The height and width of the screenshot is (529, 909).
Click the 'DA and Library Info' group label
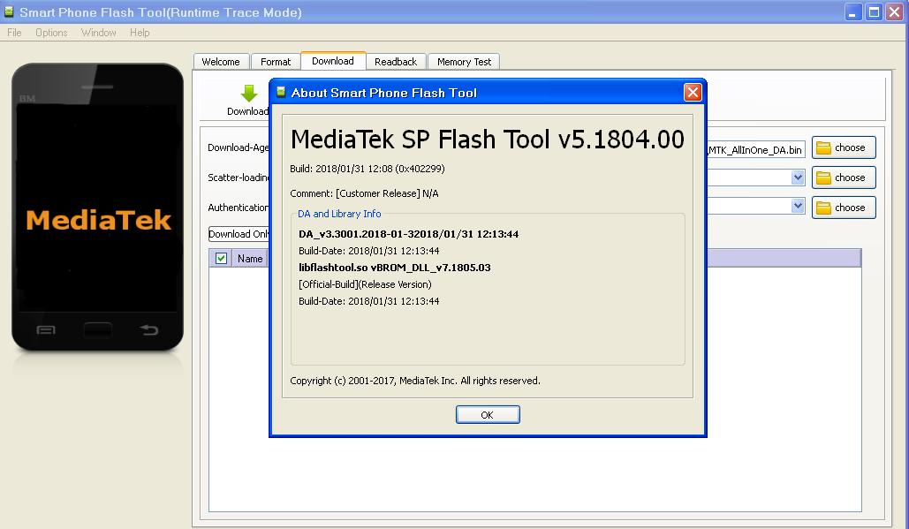[x=340, y=214]
